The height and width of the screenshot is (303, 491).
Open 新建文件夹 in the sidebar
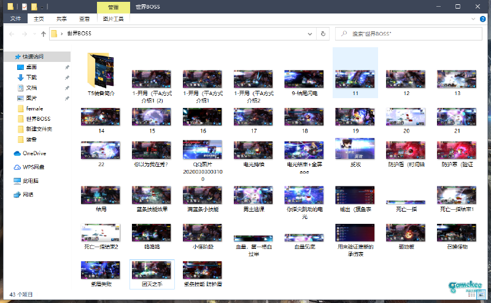[x=39, y=129]
